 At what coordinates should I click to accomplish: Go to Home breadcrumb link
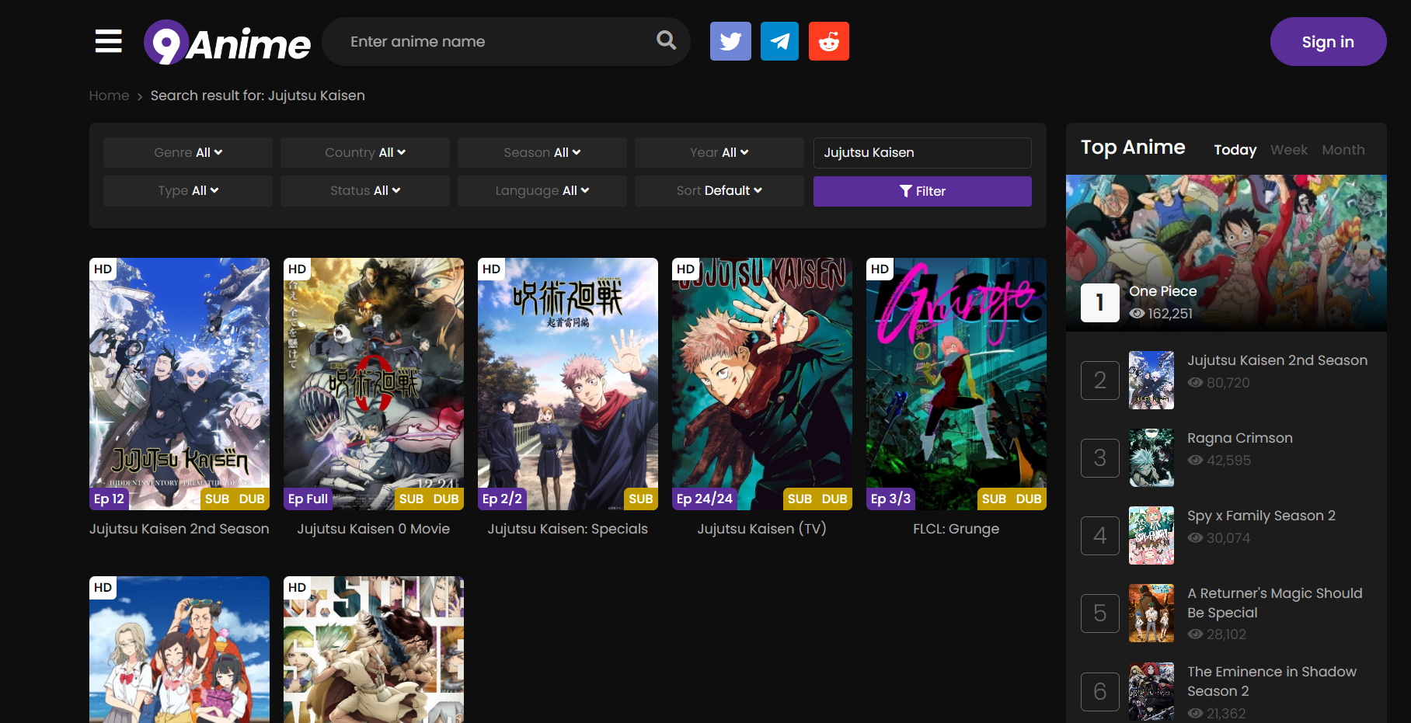109,96
